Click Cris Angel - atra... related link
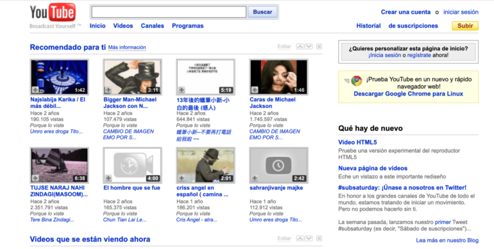Viewport: 494px width, 249px height. [196, 219]
